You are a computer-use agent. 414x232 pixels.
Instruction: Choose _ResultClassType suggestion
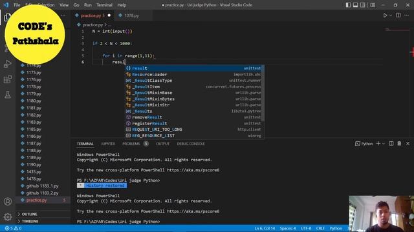pos(193,81)
